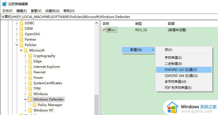Viewport: 218px width, 115px height.
Task: Choose QWORD (64 位)值(Q) option
Action: click(x=184, y=75)
